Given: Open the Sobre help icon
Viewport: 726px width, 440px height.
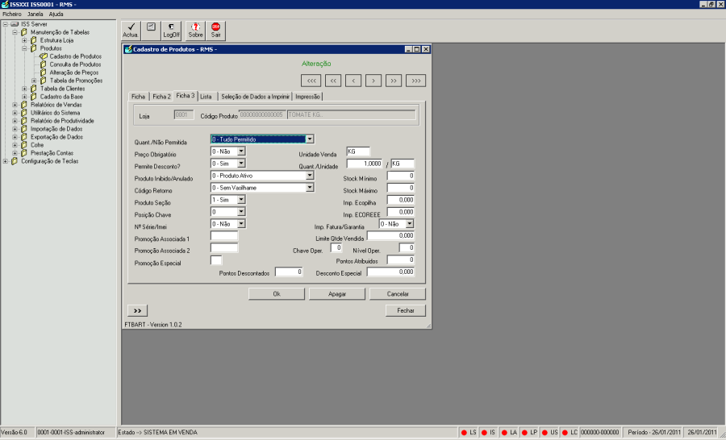Looking at the screenshot, I should 195,30.
